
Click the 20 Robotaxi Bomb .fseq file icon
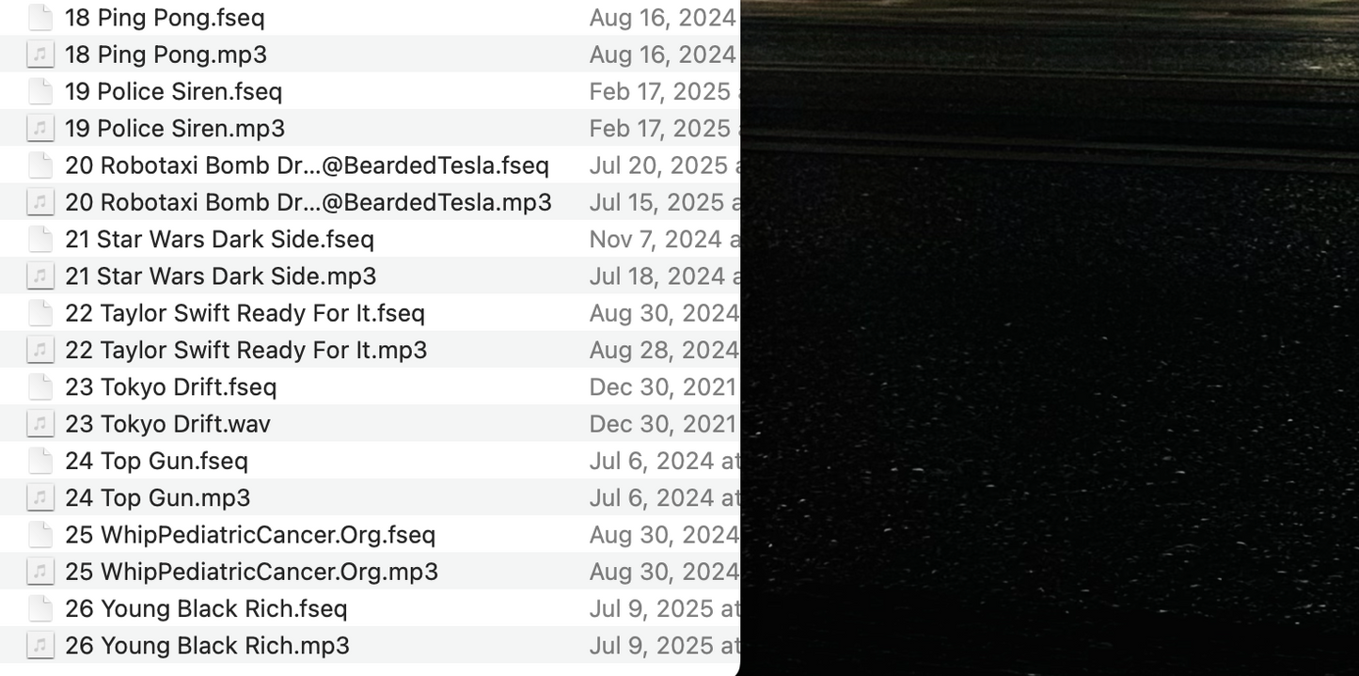coord(40,165)
